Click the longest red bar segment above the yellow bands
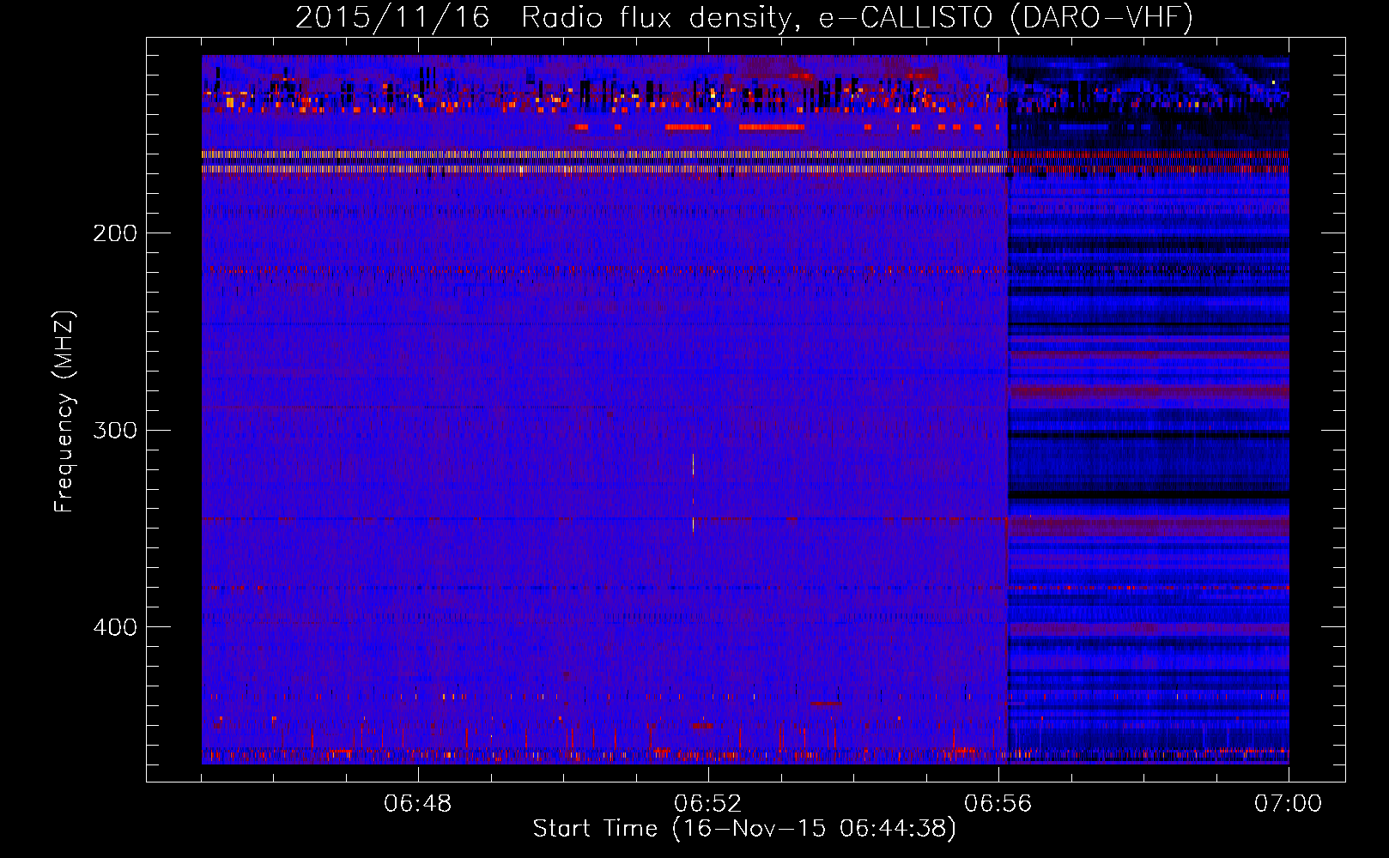This screenshot has width=1389, height=858. tap(772, 127)
